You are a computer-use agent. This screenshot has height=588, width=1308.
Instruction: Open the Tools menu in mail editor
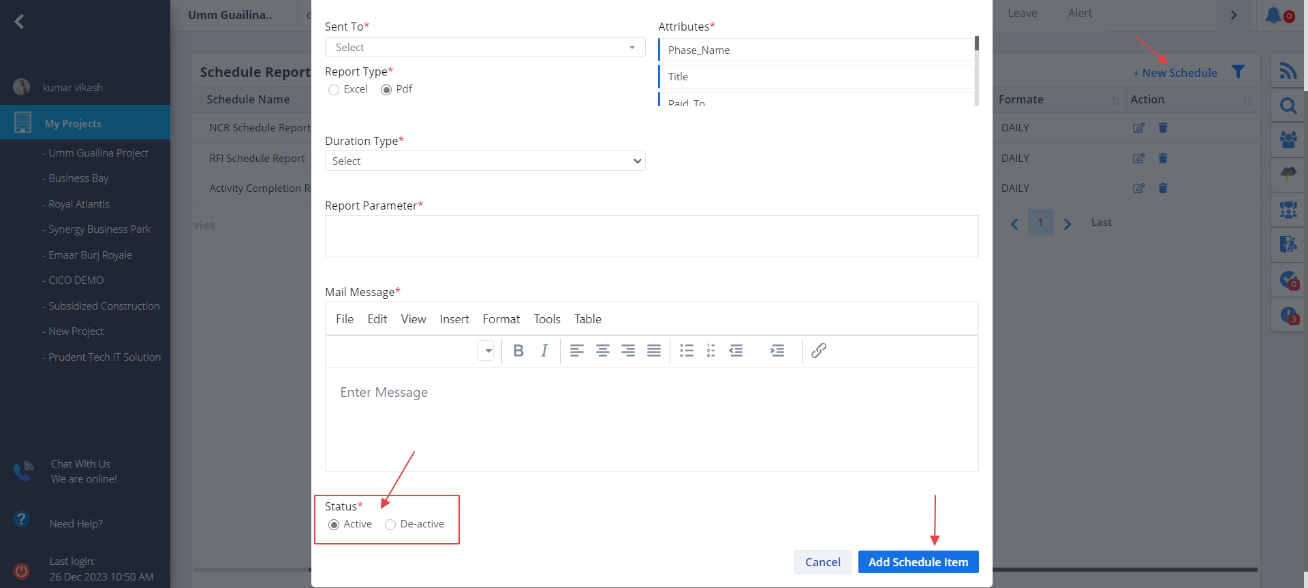(547, 319)
